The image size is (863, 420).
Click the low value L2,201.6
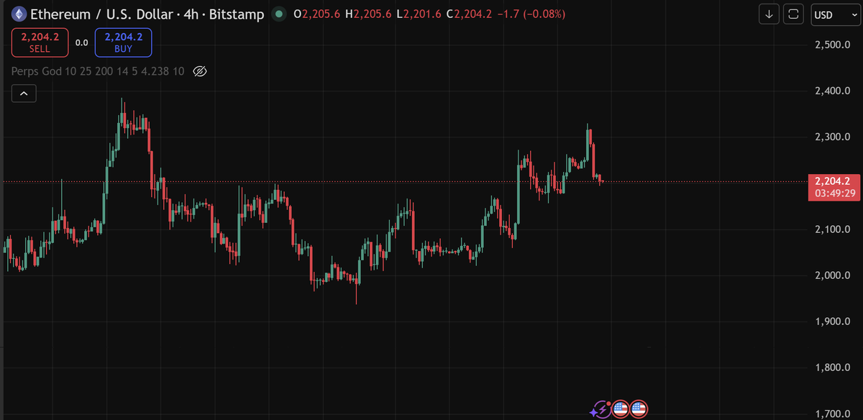point(419,14)
